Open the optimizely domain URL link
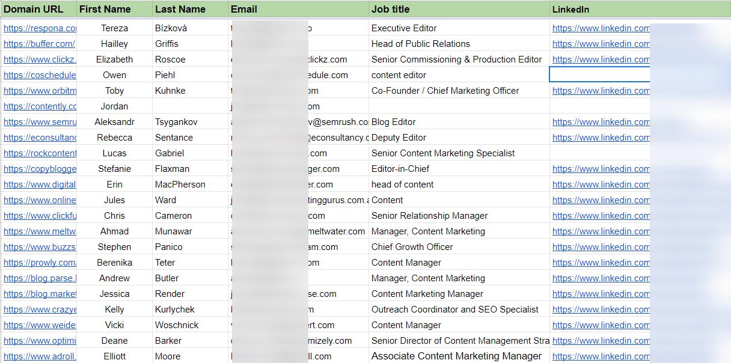The image size is (731, 363). pos(40,341)
